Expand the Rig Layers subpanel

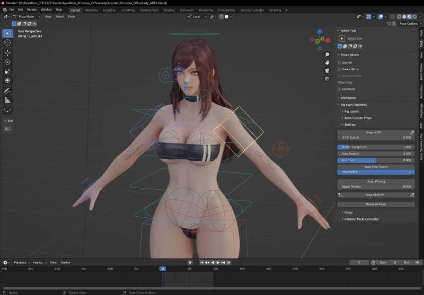coord(342,112)
